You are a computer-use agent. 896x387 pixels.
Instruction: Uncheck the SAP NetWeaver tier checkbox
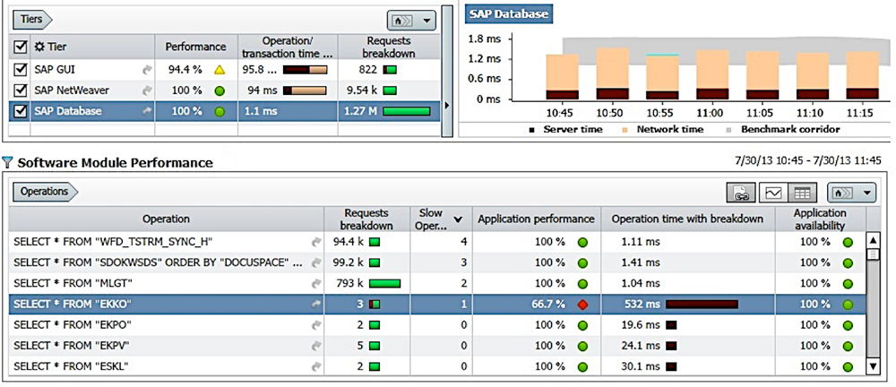coord(20,90)
